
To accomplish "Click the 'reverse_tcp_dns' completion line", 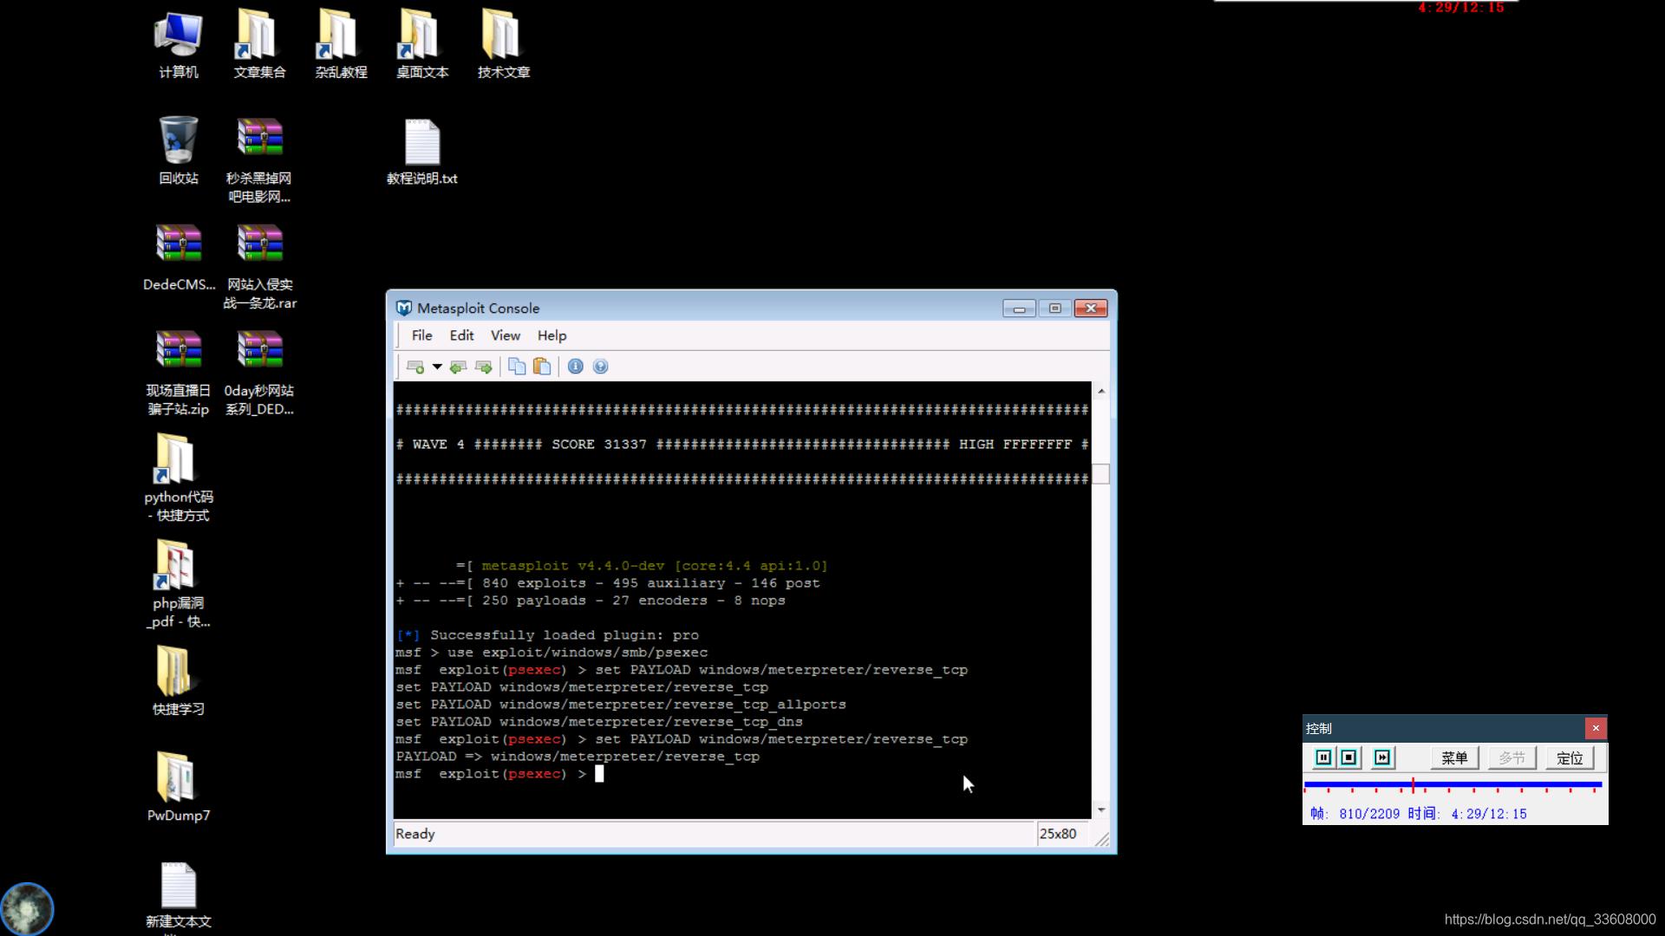I will pos(599,722).
